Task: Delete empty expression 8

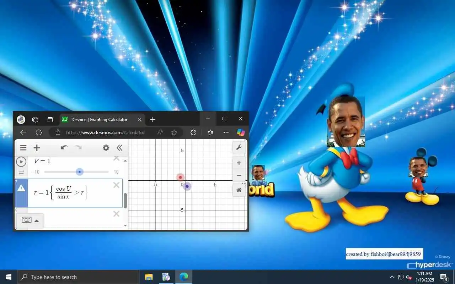Action: point(116,214)
